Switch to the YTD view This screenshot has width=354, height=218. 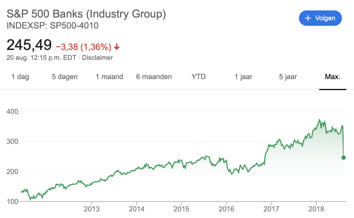pyautogui.click(x=199, y=77)
